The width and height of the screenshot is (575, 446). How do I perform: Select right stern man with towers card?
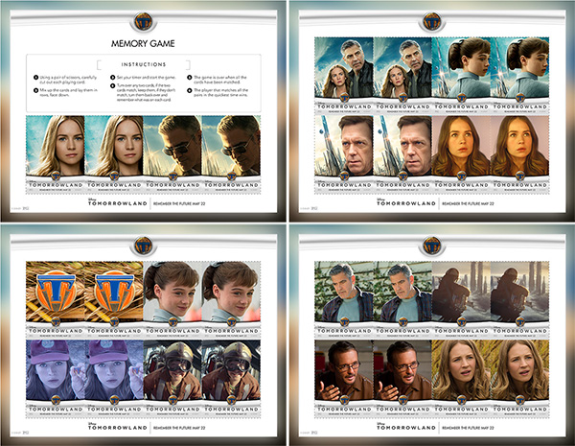tap(402, 154)
